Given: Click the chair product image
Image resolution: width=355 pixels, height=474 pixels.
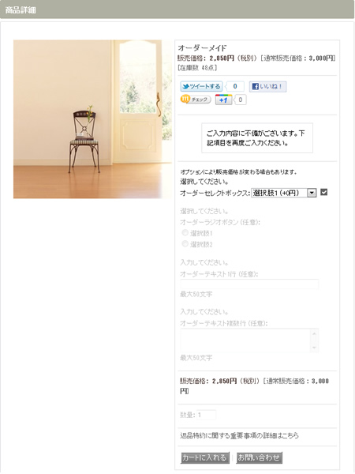Looking at the screenshot, I should pos(92,119).
